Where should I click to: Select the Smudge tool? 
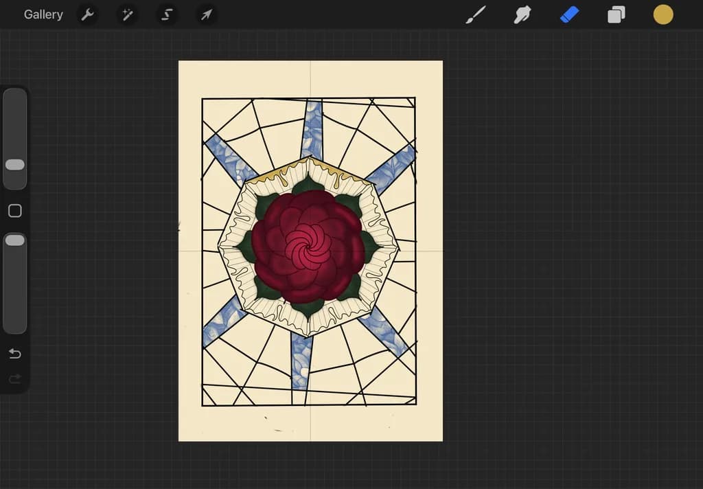point(522,15)
